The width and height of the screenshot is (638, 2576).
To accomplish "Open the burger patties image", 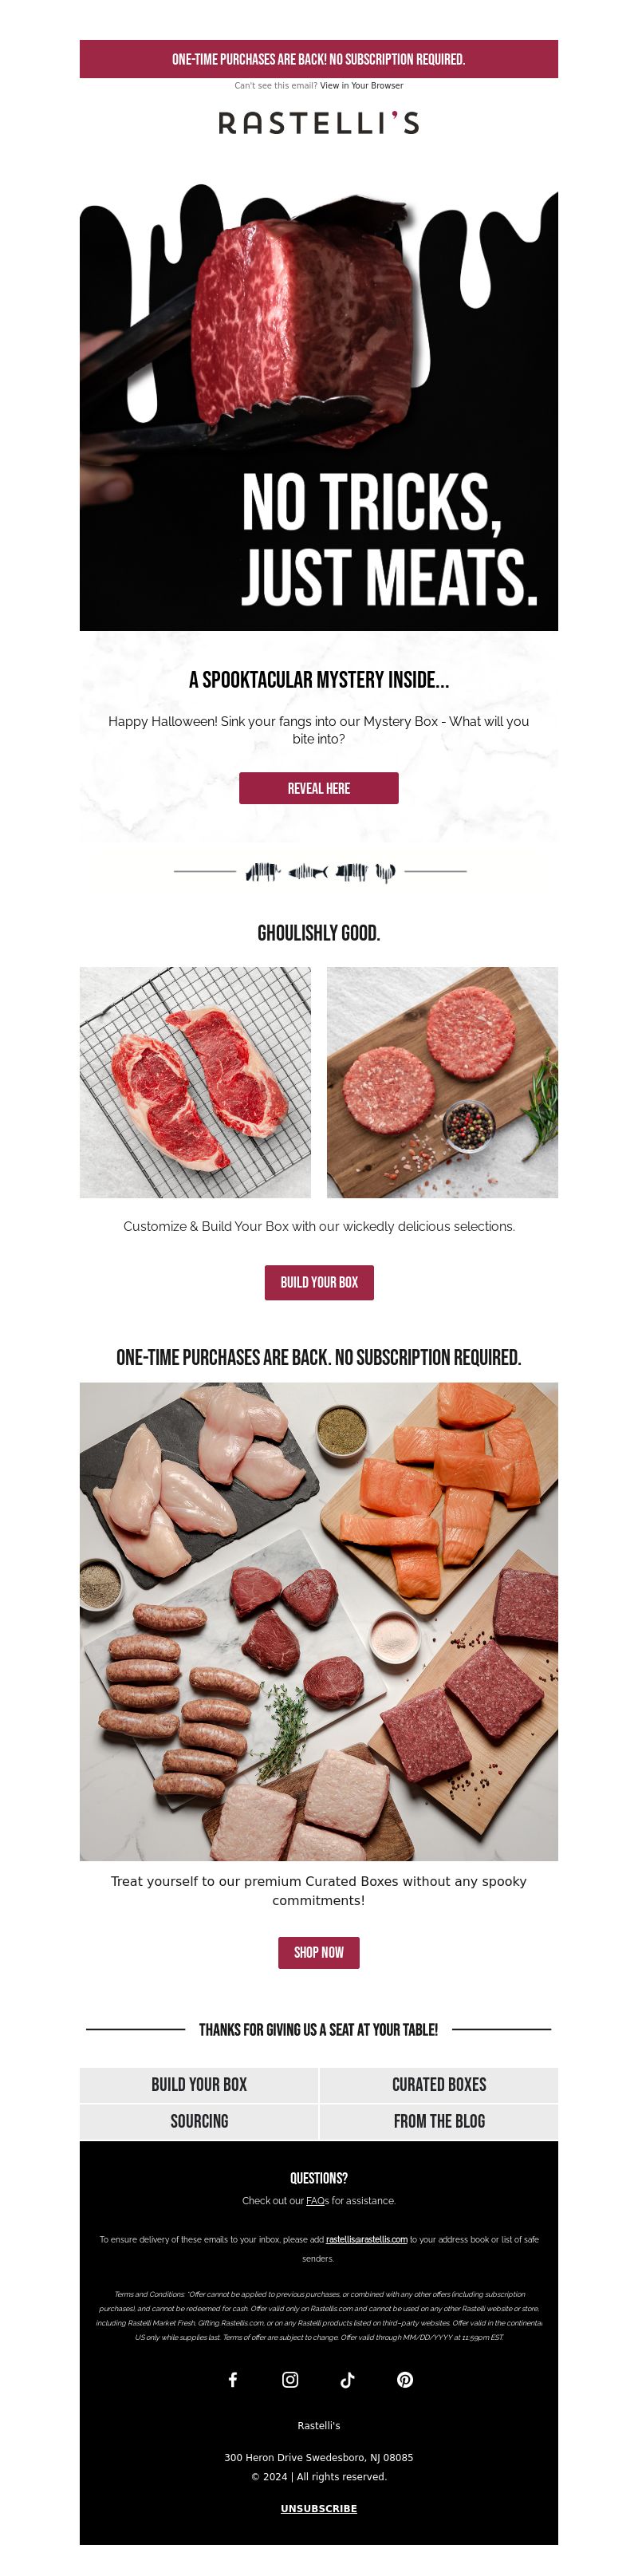I will coord(442,1082).
